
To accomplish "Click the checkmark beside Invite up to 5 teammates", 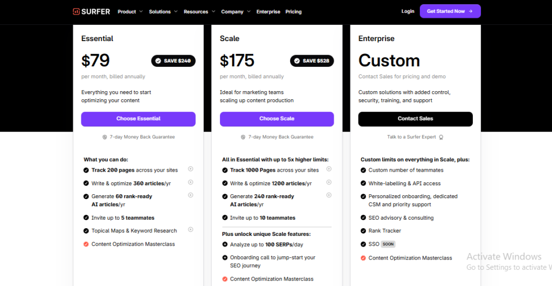I will tap(86, 217).
